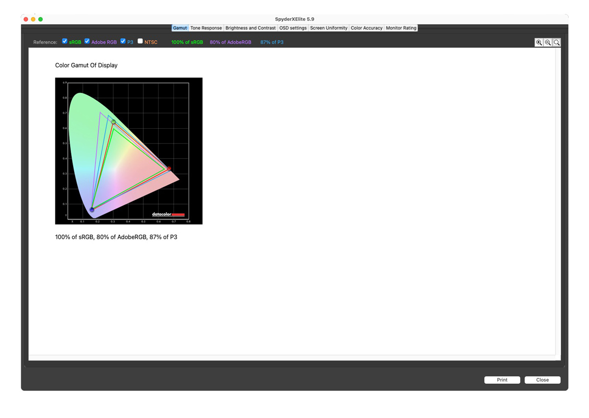Click the red primary marker on gamut chart
The height and width of the screenshot is (418, 589).
[169, 168]
